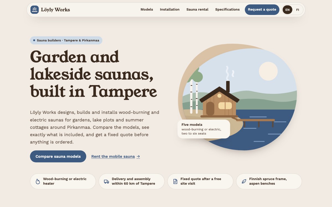Screen dimensions: 332x207
Task: Follow the Rent the mobile sauna link
Action: point(116,156)
